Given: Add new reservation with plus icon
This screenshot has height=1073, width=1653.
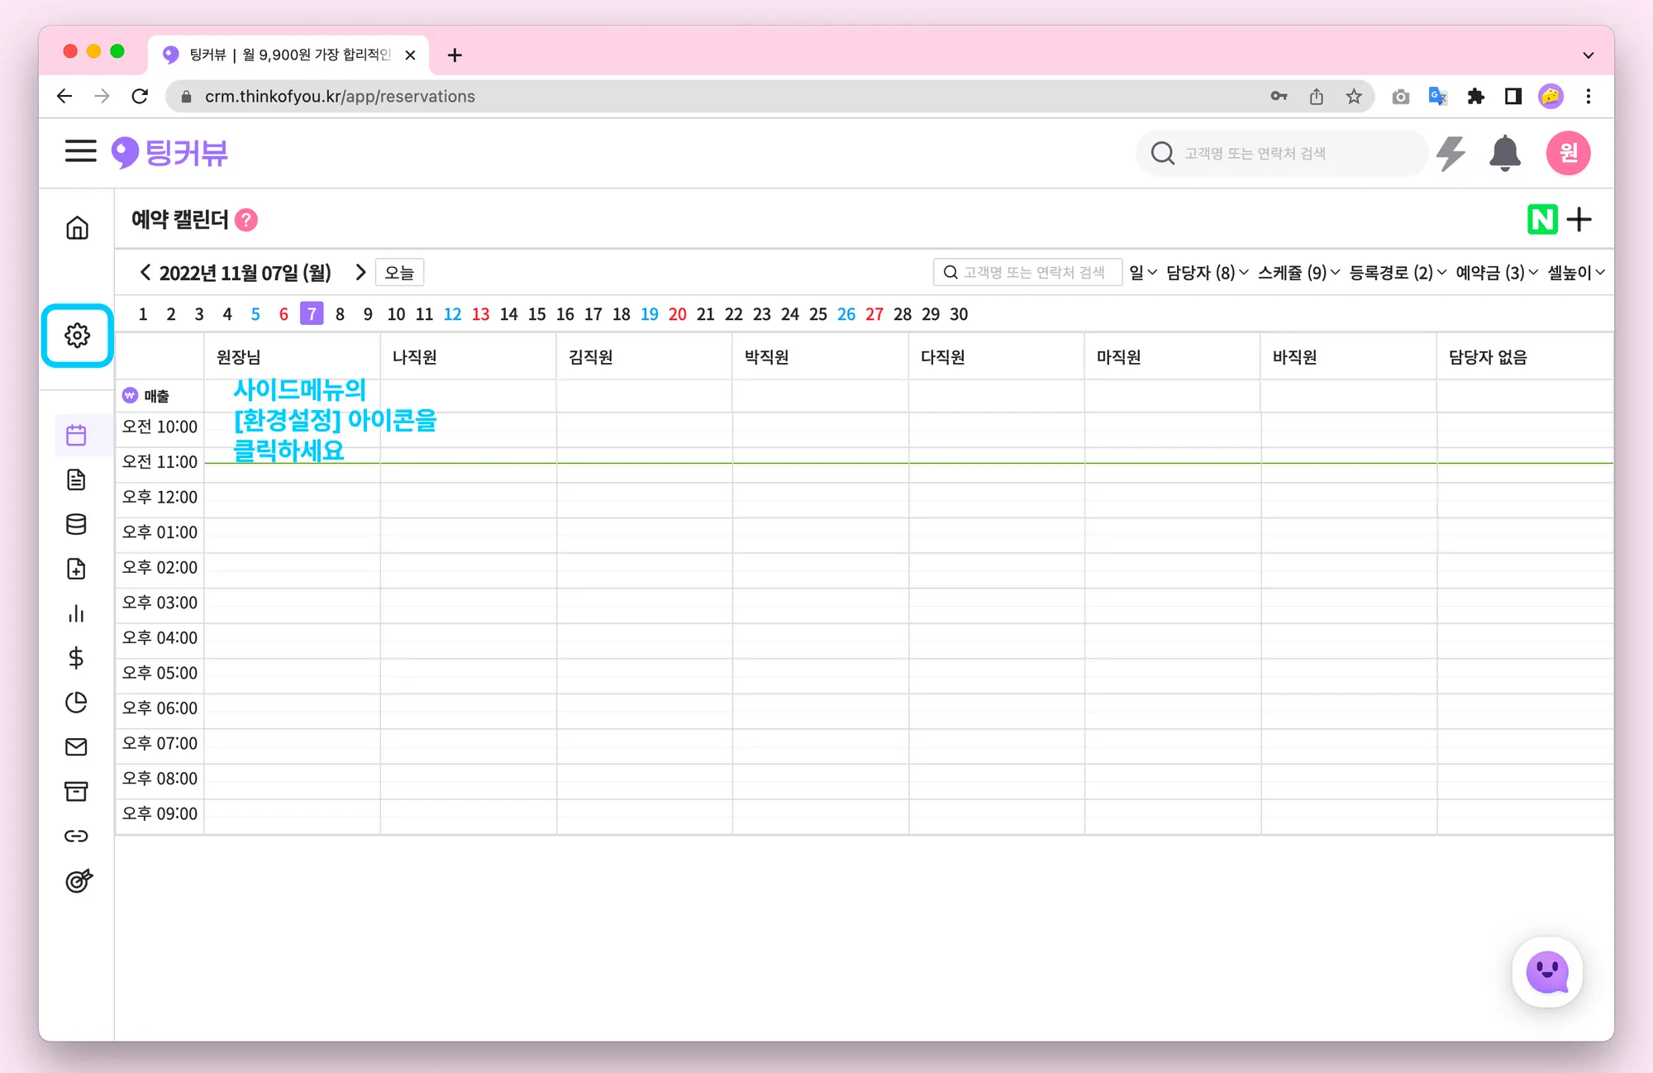Looking at the screenshot, I should tap(1579, 220).
